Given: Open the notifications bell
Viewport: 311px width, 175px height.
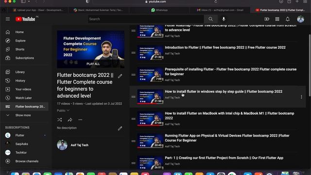Looking at the screenshot, I should click(288, 19).
